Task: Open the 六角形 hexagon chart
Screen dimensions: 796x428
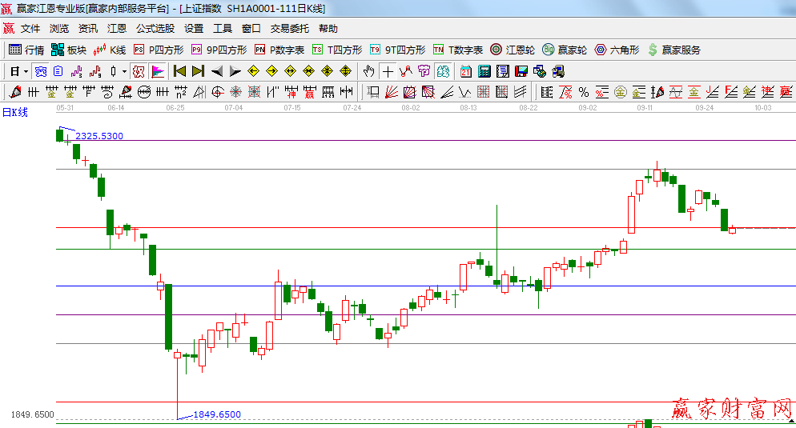Action: coord(617,50)
